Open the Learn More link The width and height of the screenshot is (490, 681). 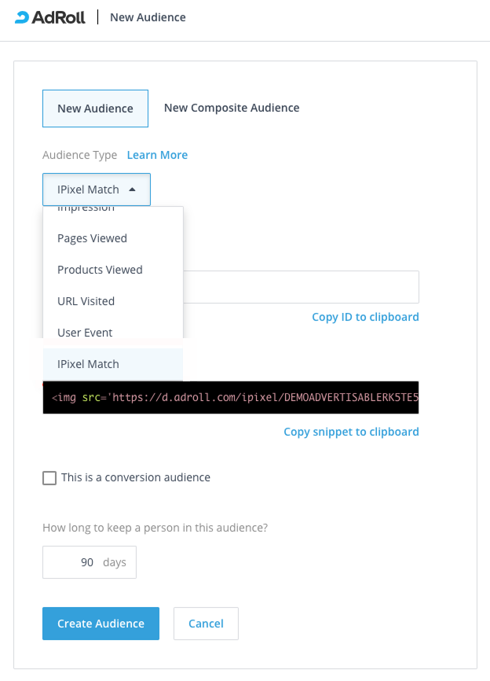pyautogui.click(x=157, y=155)
